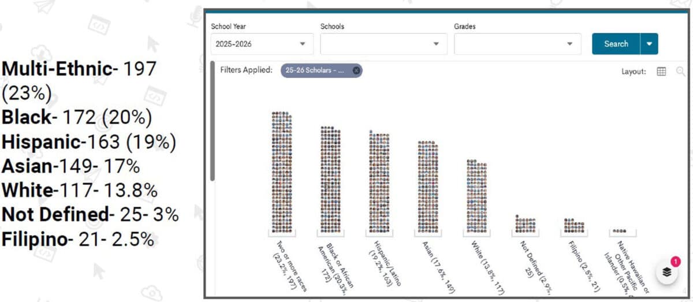693x302 pixels.
Task: Click the 'Layout:' label
Action: [x=634, y=72]
